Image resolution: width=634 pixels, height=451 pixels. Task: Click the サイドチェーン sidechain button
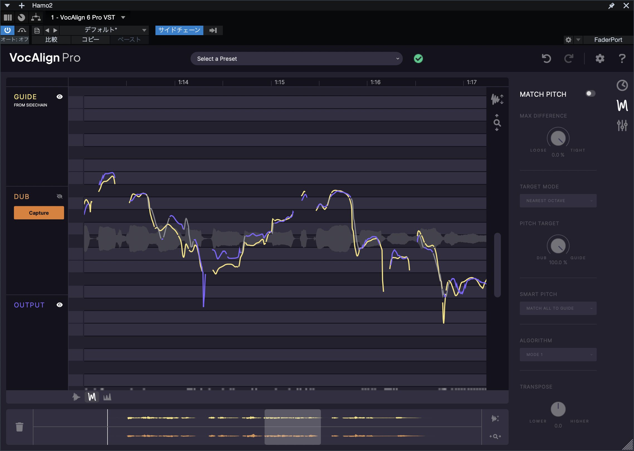click(179, 30)
